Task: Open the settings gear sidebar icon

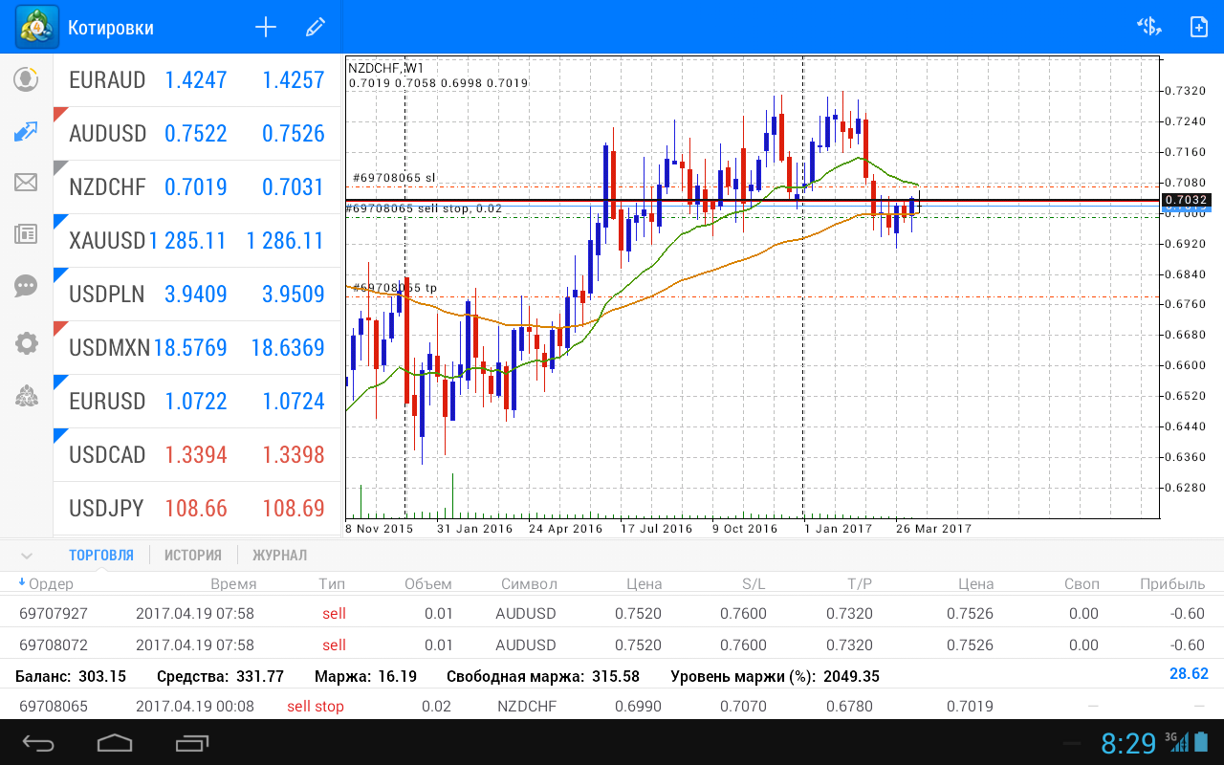Action: pos(27,343)
